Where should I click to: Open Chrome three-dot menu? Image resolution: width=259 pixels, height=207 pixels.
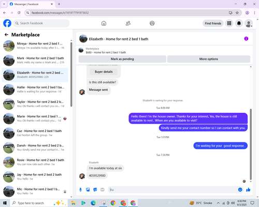pyautogui.click(x=254, y=12)
